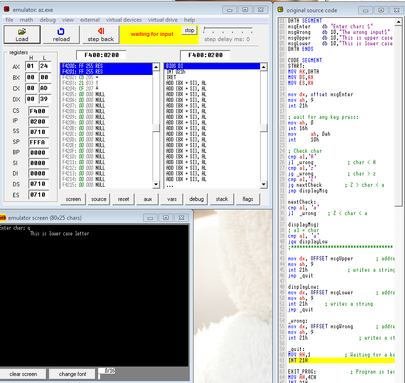The image size is (405, 383).
Task: Click the clear screen button
Action: pyautogui.click(x=23, y=374)
